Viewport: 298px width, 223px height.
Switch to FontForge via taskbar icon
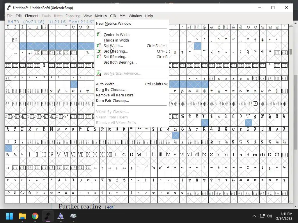coord(48,216)
